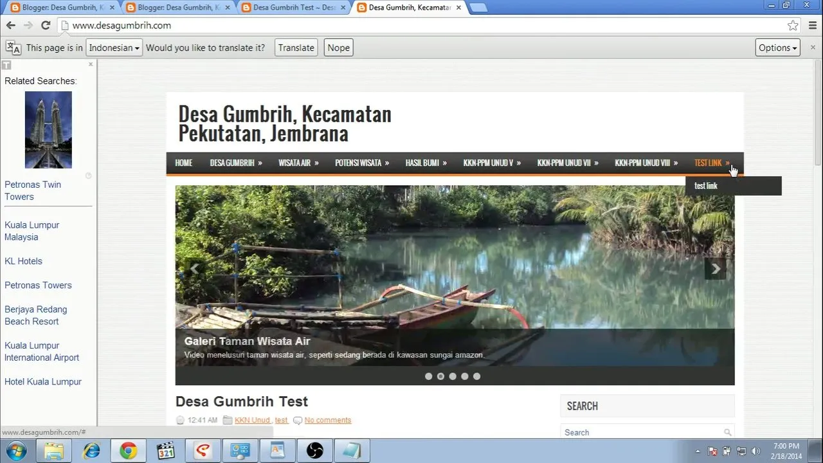
Task: Open the Desa Gumbrih Test post title
Action: [x=242, y=401]
